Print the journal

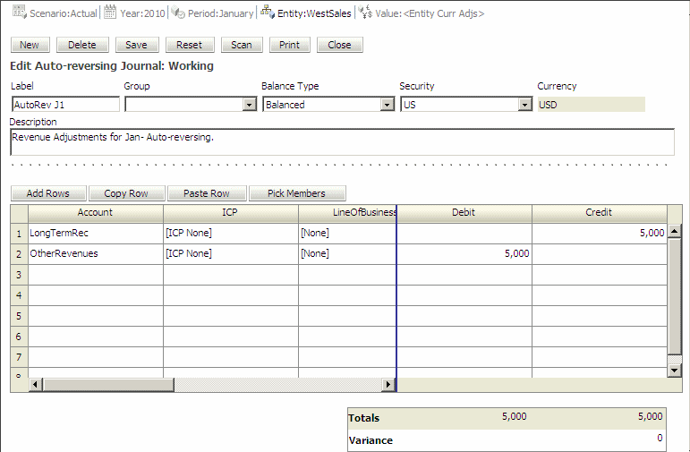(290, 45)
